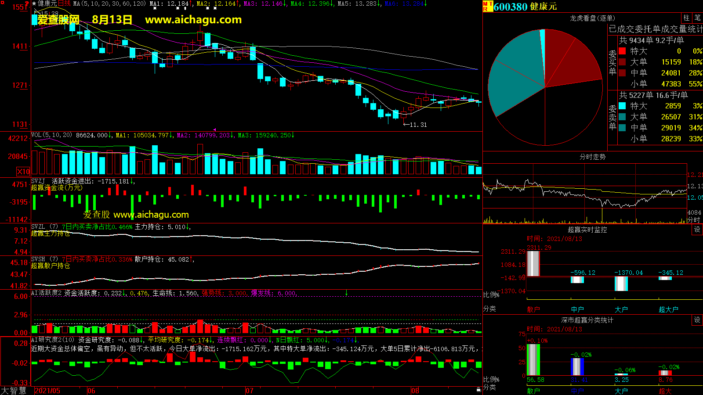Open 设 settings for 超赢实时监控 panel

coord(697,230)
